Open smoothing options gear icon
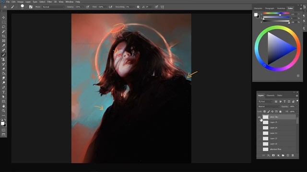This screenshot has height=172, width=307. click(138, 7)
